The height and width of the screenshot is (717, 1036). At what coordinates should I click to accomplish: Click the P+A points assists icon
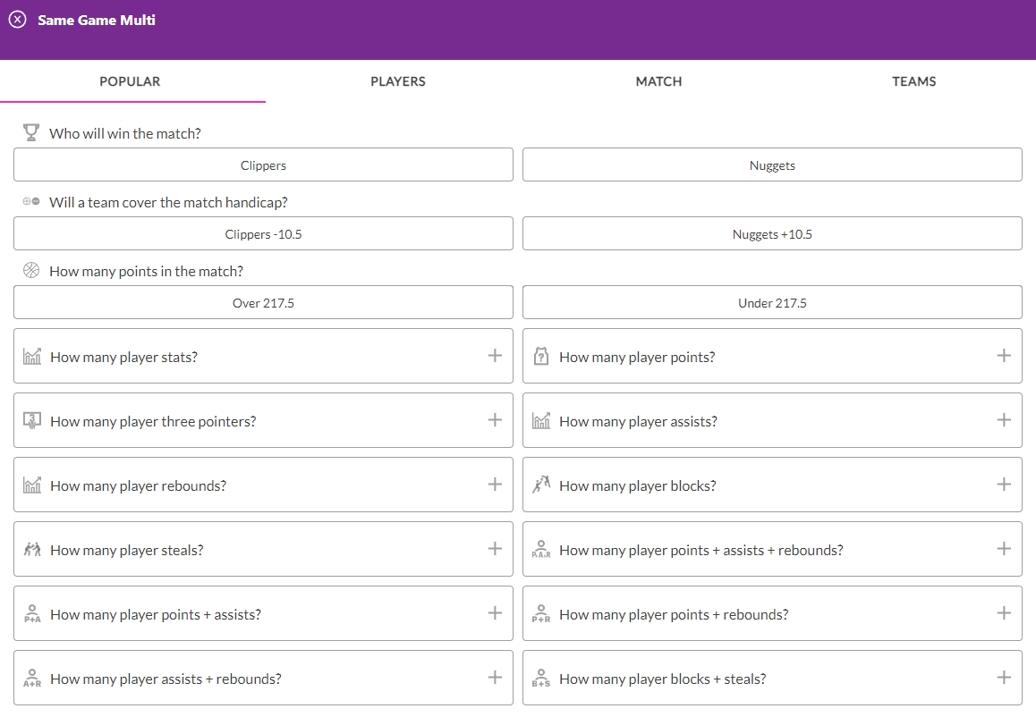coord(32,614)
